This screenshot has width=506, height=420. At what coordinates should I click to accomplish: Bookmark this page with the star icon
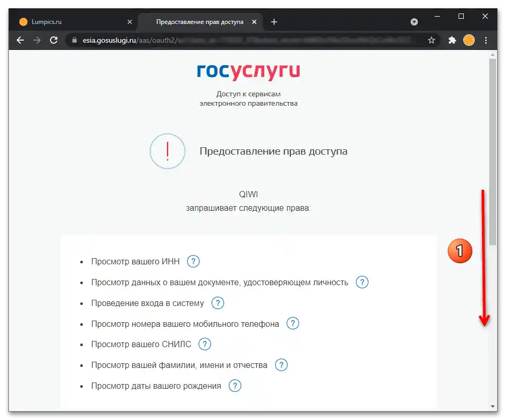(431, 40)
